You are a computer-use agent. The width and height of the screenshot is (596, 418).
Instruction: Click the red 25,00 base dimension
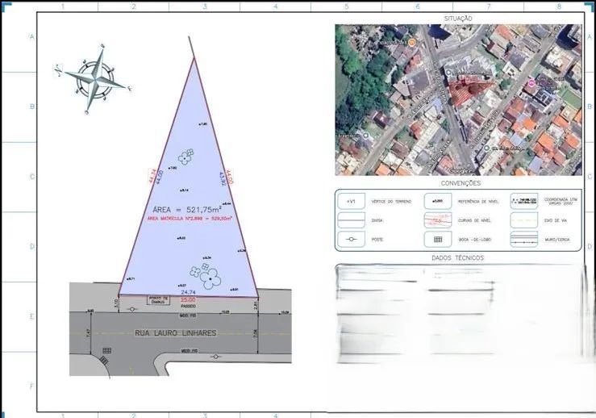click(188, 299)
